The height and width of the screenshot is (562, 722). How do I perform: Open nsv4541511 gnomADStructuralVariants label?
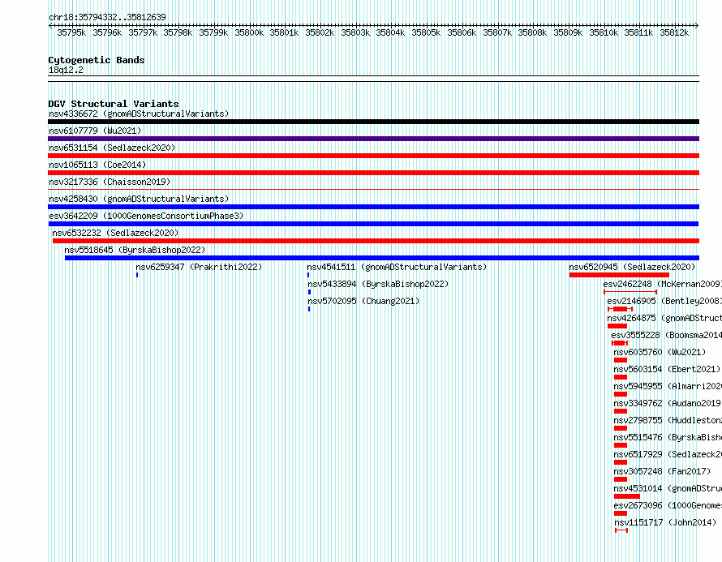click(x=397, y=267)
